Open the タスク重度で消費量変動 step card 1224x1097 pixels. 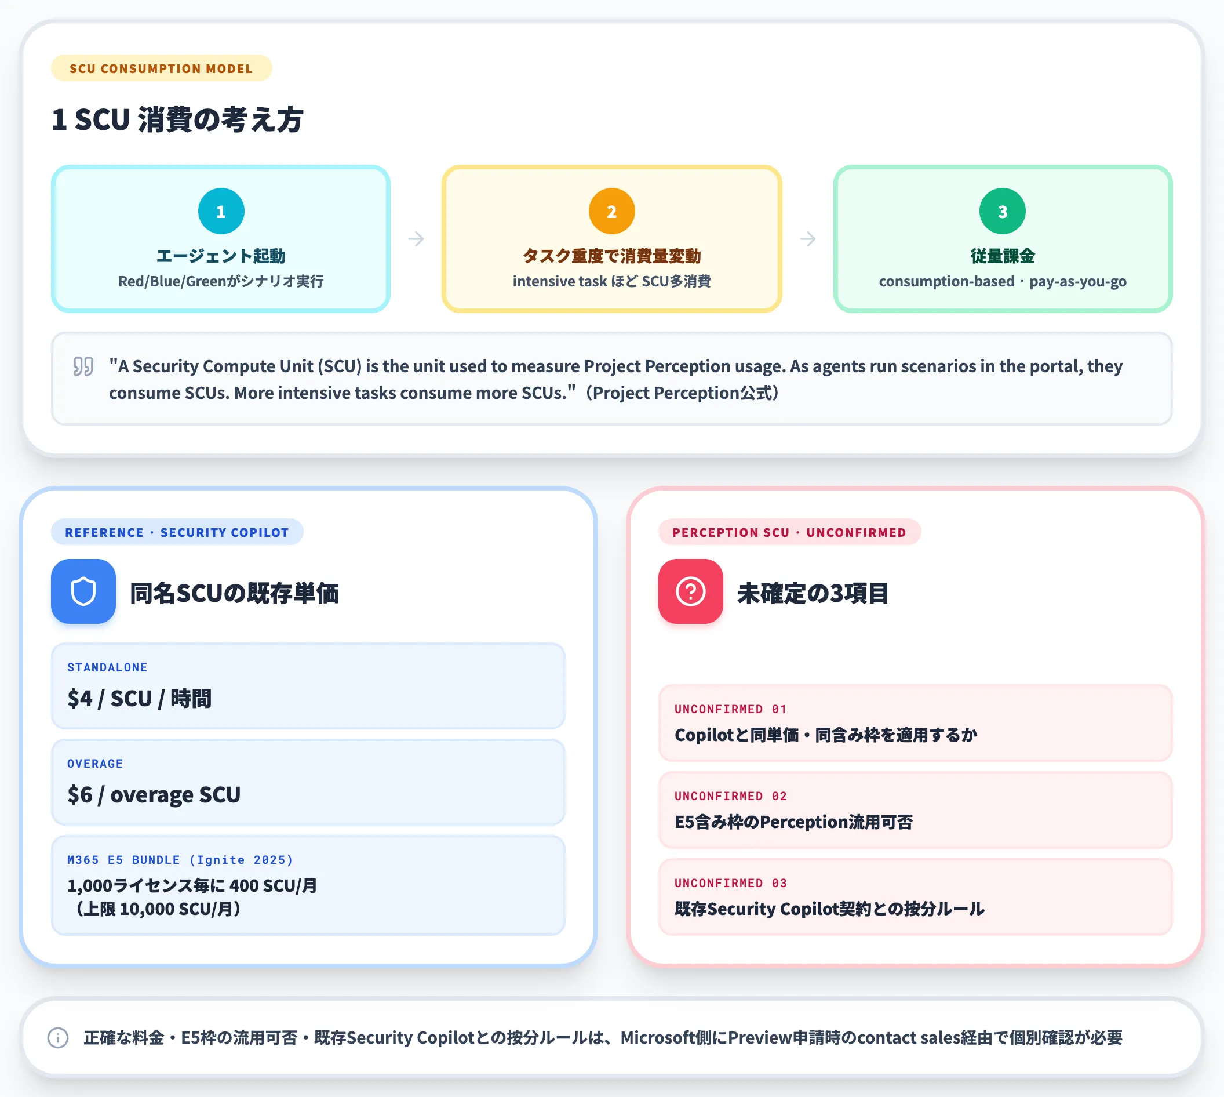tap(612, 239)
